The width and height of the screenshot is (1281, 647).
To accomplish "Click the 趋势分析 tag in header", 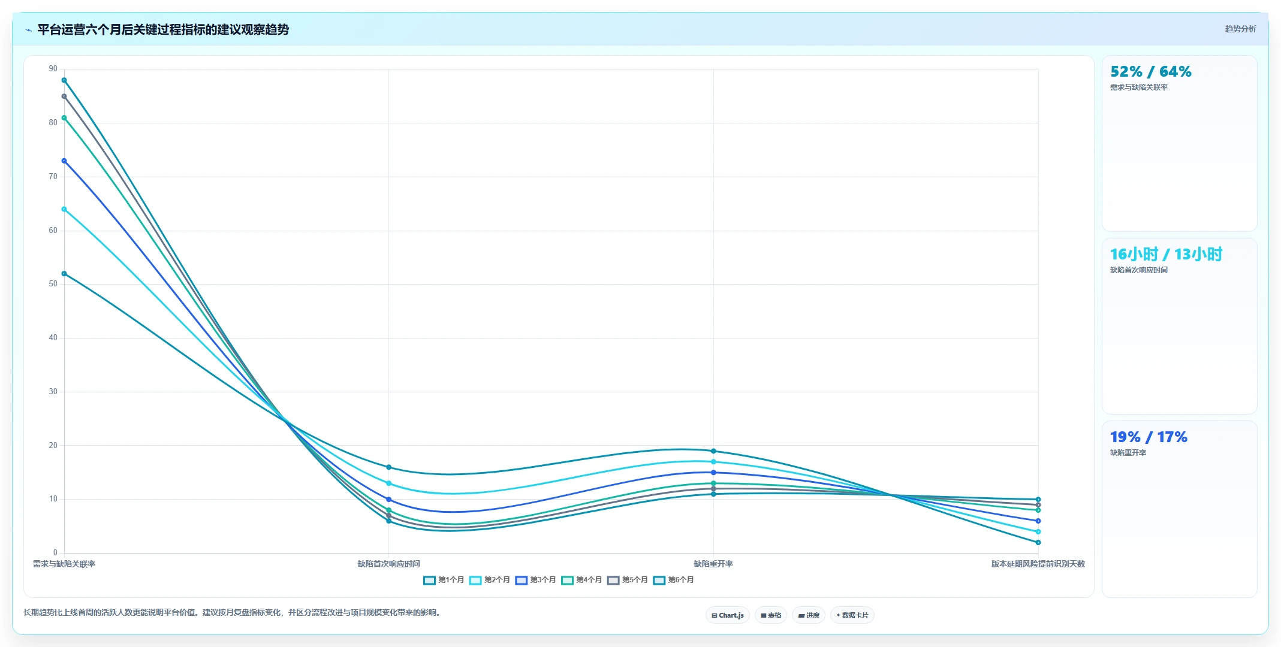I will [x=1240, y=29].
